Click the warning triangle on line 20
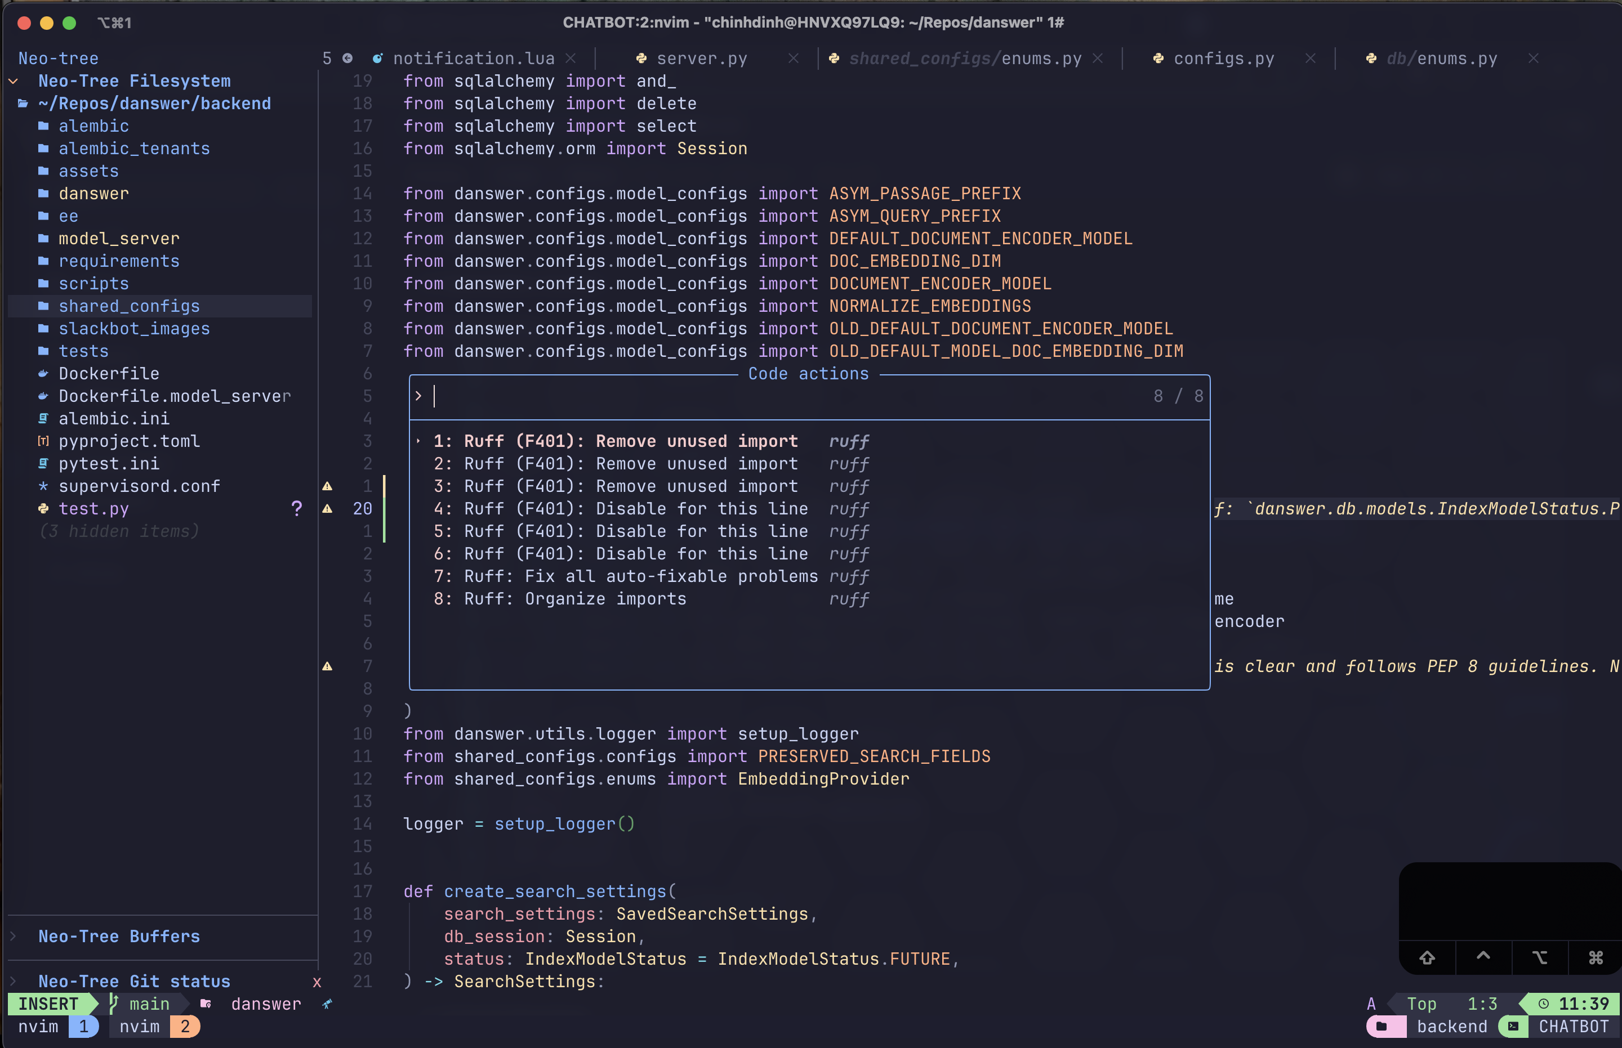The image size is (1622, 1048). (x=328, y=508)
